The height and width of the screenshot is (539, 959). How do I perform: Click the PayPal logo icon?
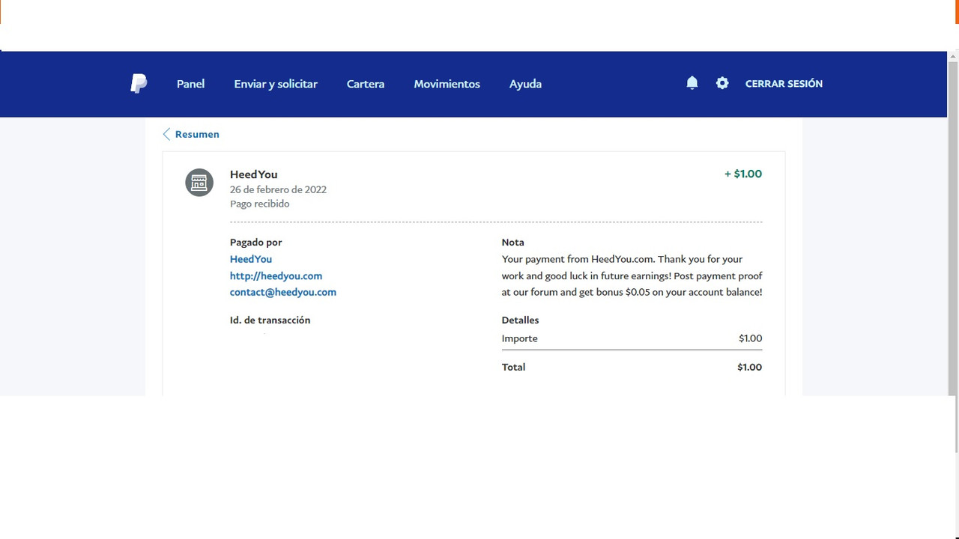(139, 84)
